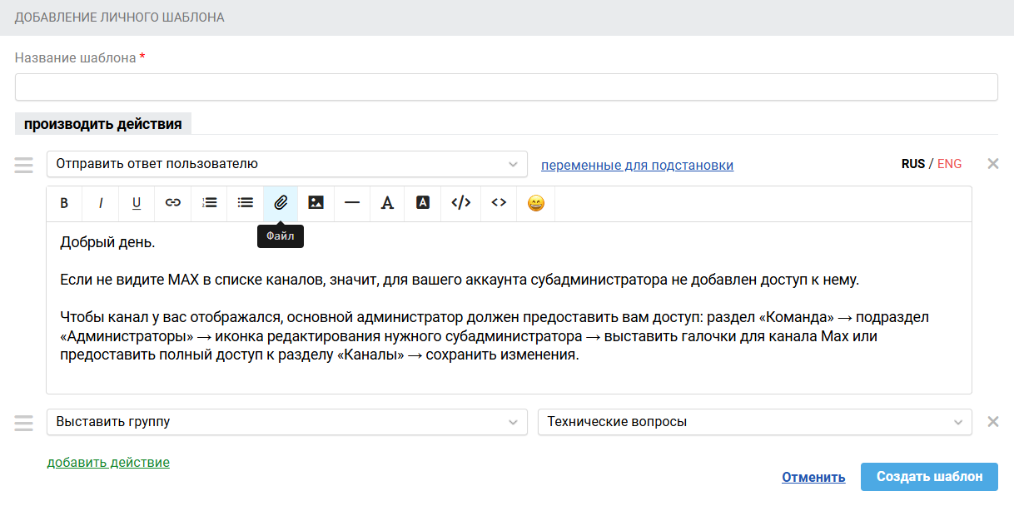1014x506 pixels.
Task: Insert a hyperlink using the link icon
Action: click(x=173, y=203)
